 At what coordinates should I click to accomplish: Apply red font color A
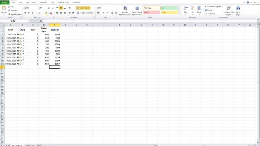(51, 13)
